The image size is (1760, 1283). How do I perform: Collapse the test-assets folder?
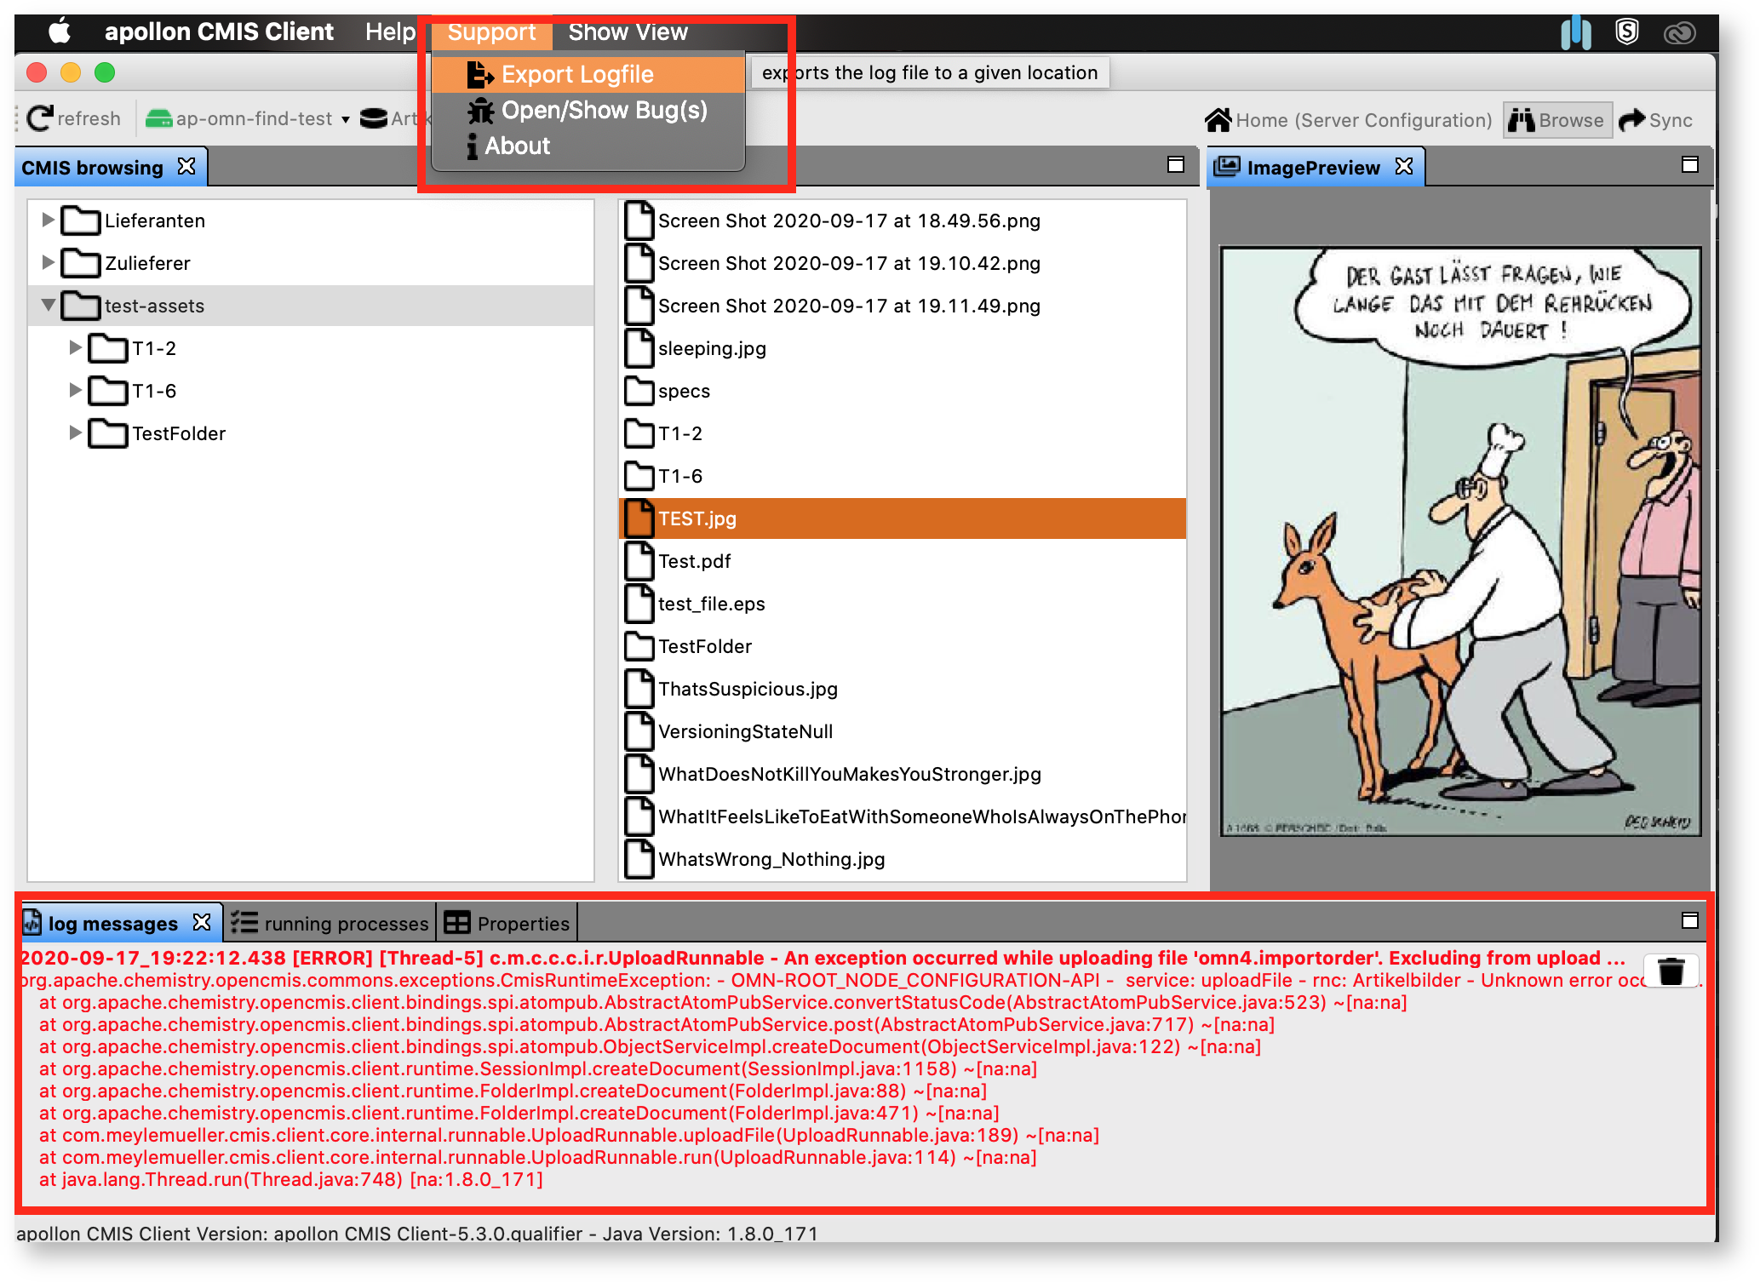pos(48,305)
